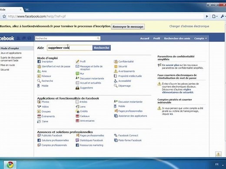This screenshot has height=169, width=226.
Task: Open Discussion instantanée under Mode d'emploi
Action: tap(92, 78)
